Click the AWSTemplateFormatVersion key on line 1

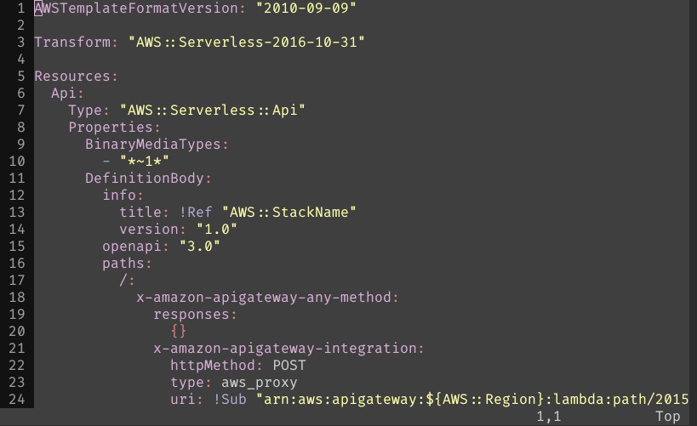(x=136, y=8)
